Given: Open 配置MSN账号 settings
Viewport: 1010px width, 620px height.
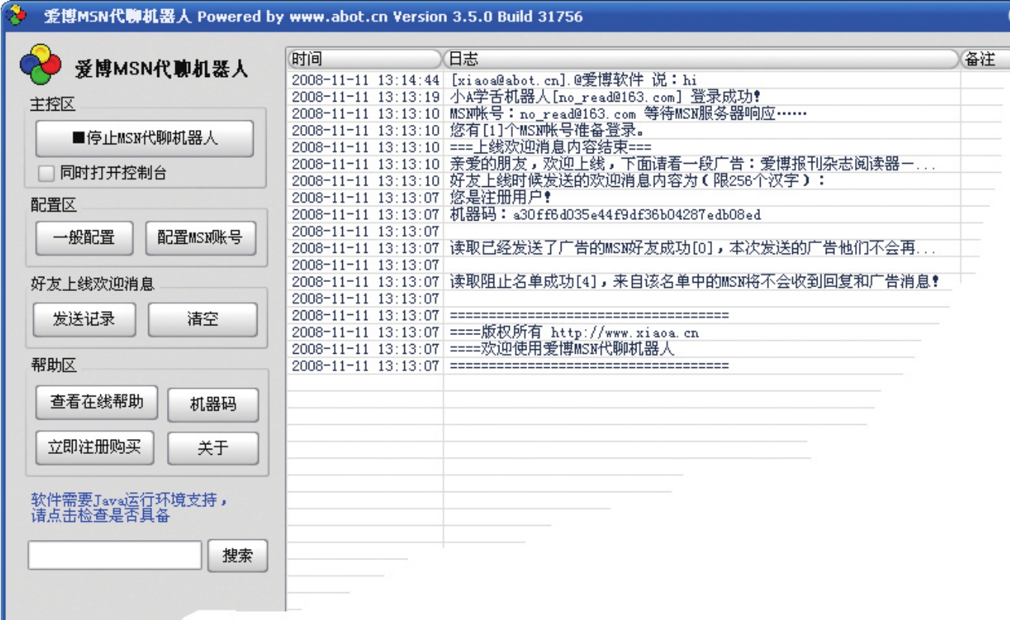Looking at the screenshot, I should coord(200,238).
